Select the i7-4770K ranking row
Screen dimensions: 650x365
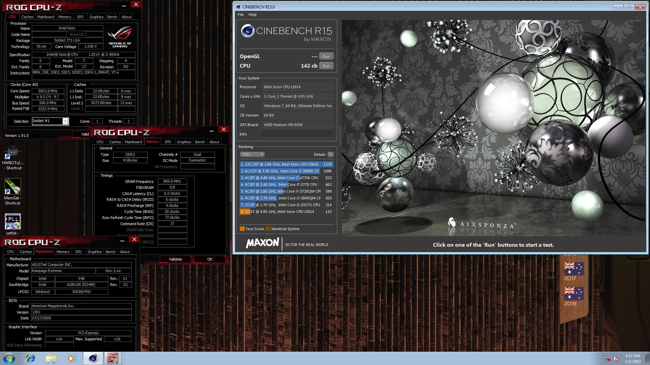286,178
